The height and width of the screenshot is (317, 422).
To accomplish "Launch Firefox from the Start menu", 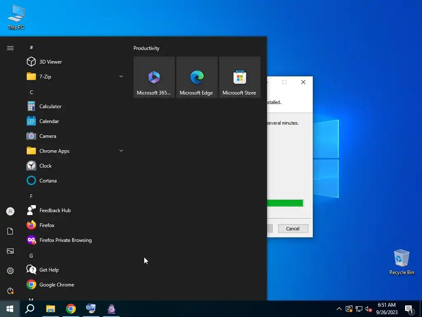I will [75, 225].
